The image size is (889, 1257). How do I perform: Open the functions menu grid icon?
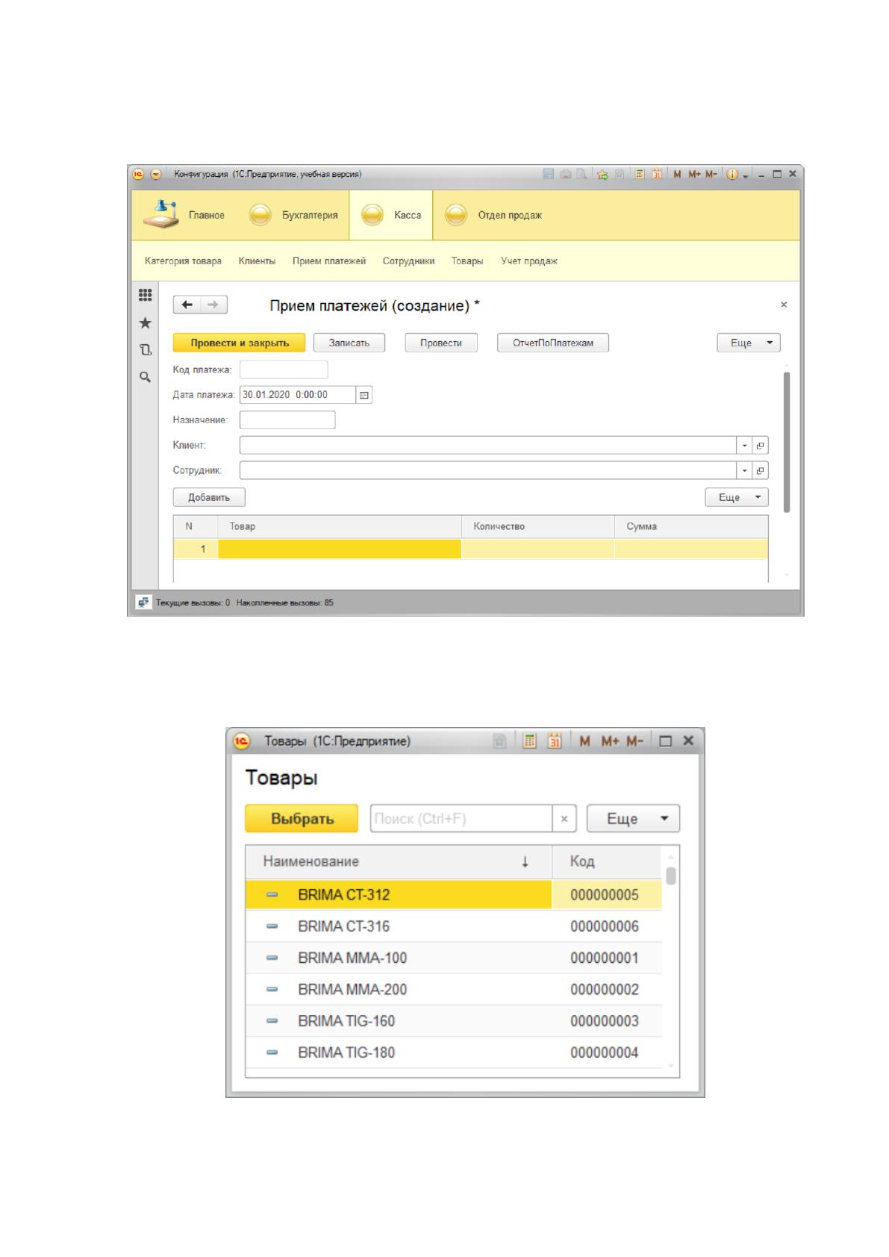pyautogui.click(x=146, y=295)
